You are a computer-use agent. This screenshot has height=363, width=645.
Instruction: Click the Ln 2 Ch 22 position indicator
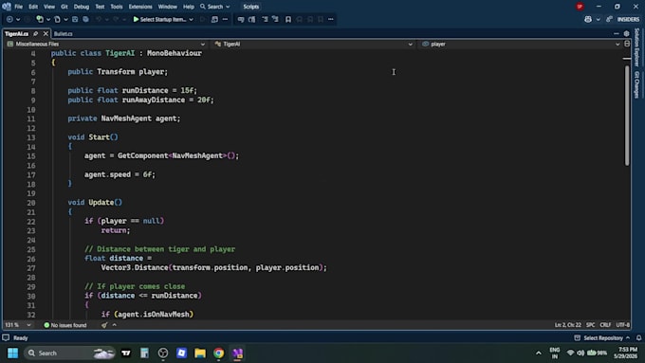[567, 325]
